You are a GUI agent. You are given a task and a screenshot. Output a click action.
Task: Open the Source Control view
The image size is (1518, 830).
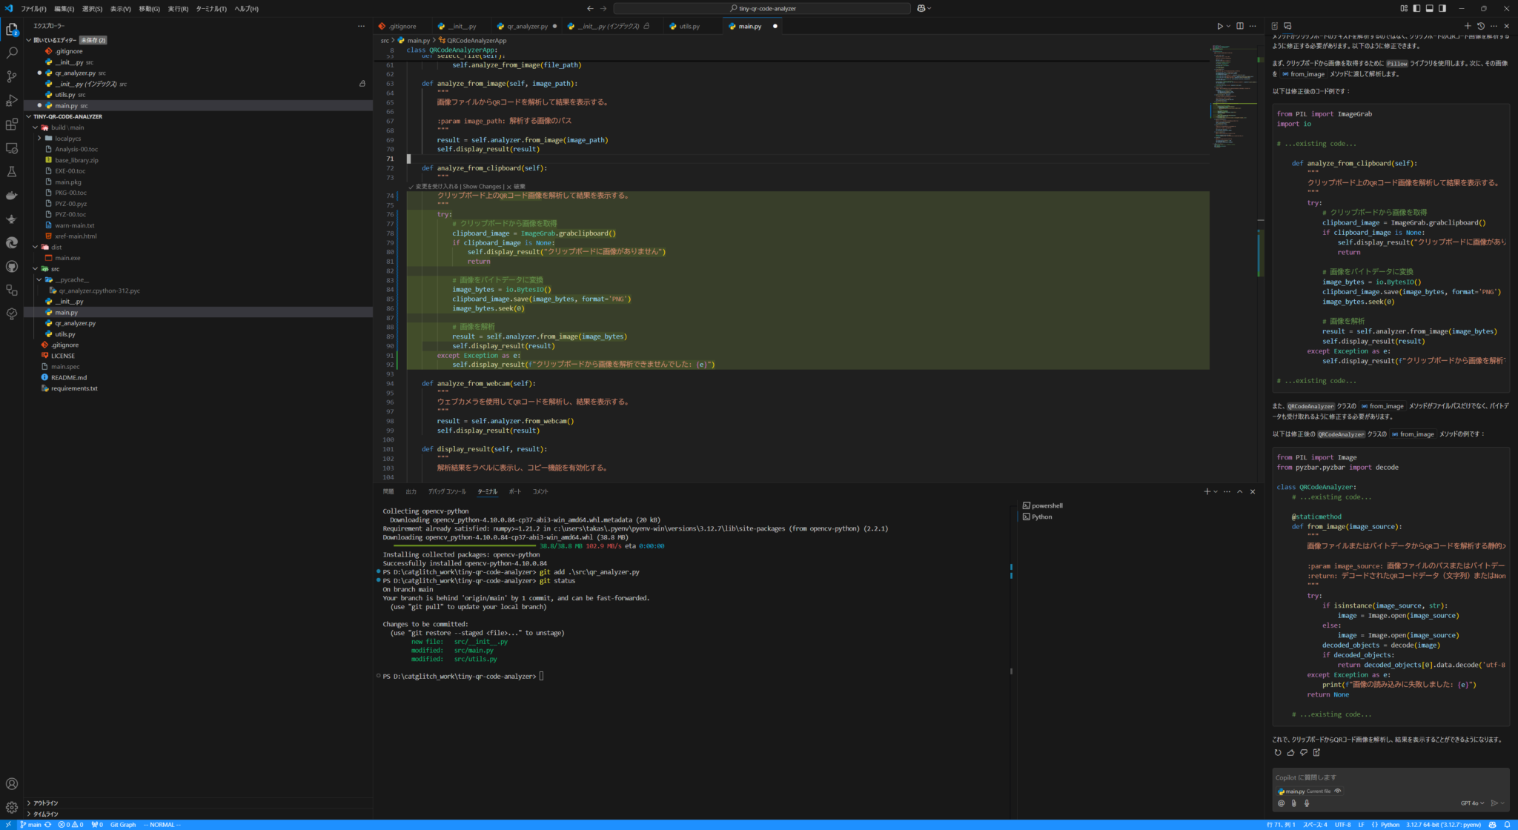click(x=11, y=77)
